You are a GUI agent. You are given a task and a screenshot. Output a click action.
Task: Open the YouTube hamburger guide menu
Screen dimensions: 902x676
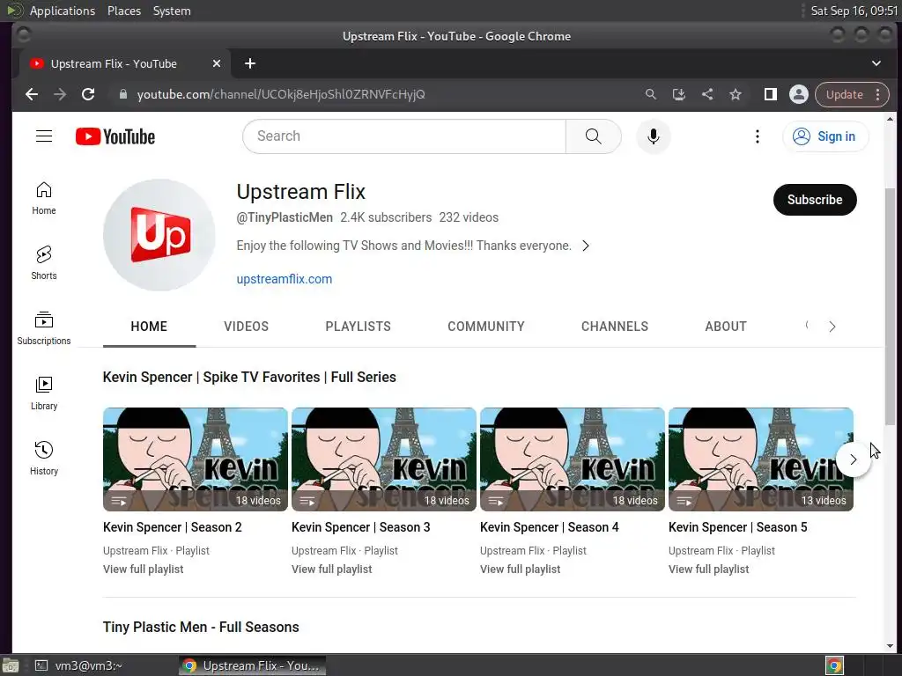click(44, 136)
